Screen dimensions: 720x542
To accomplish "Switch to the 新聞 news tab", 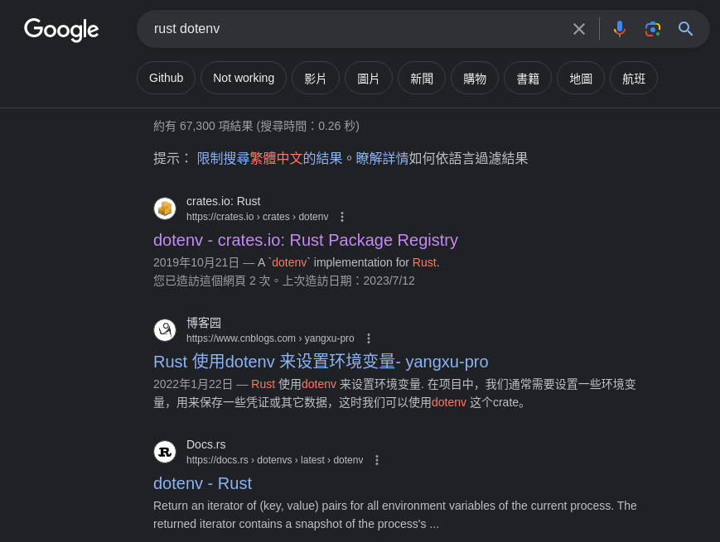I will 422,78.
